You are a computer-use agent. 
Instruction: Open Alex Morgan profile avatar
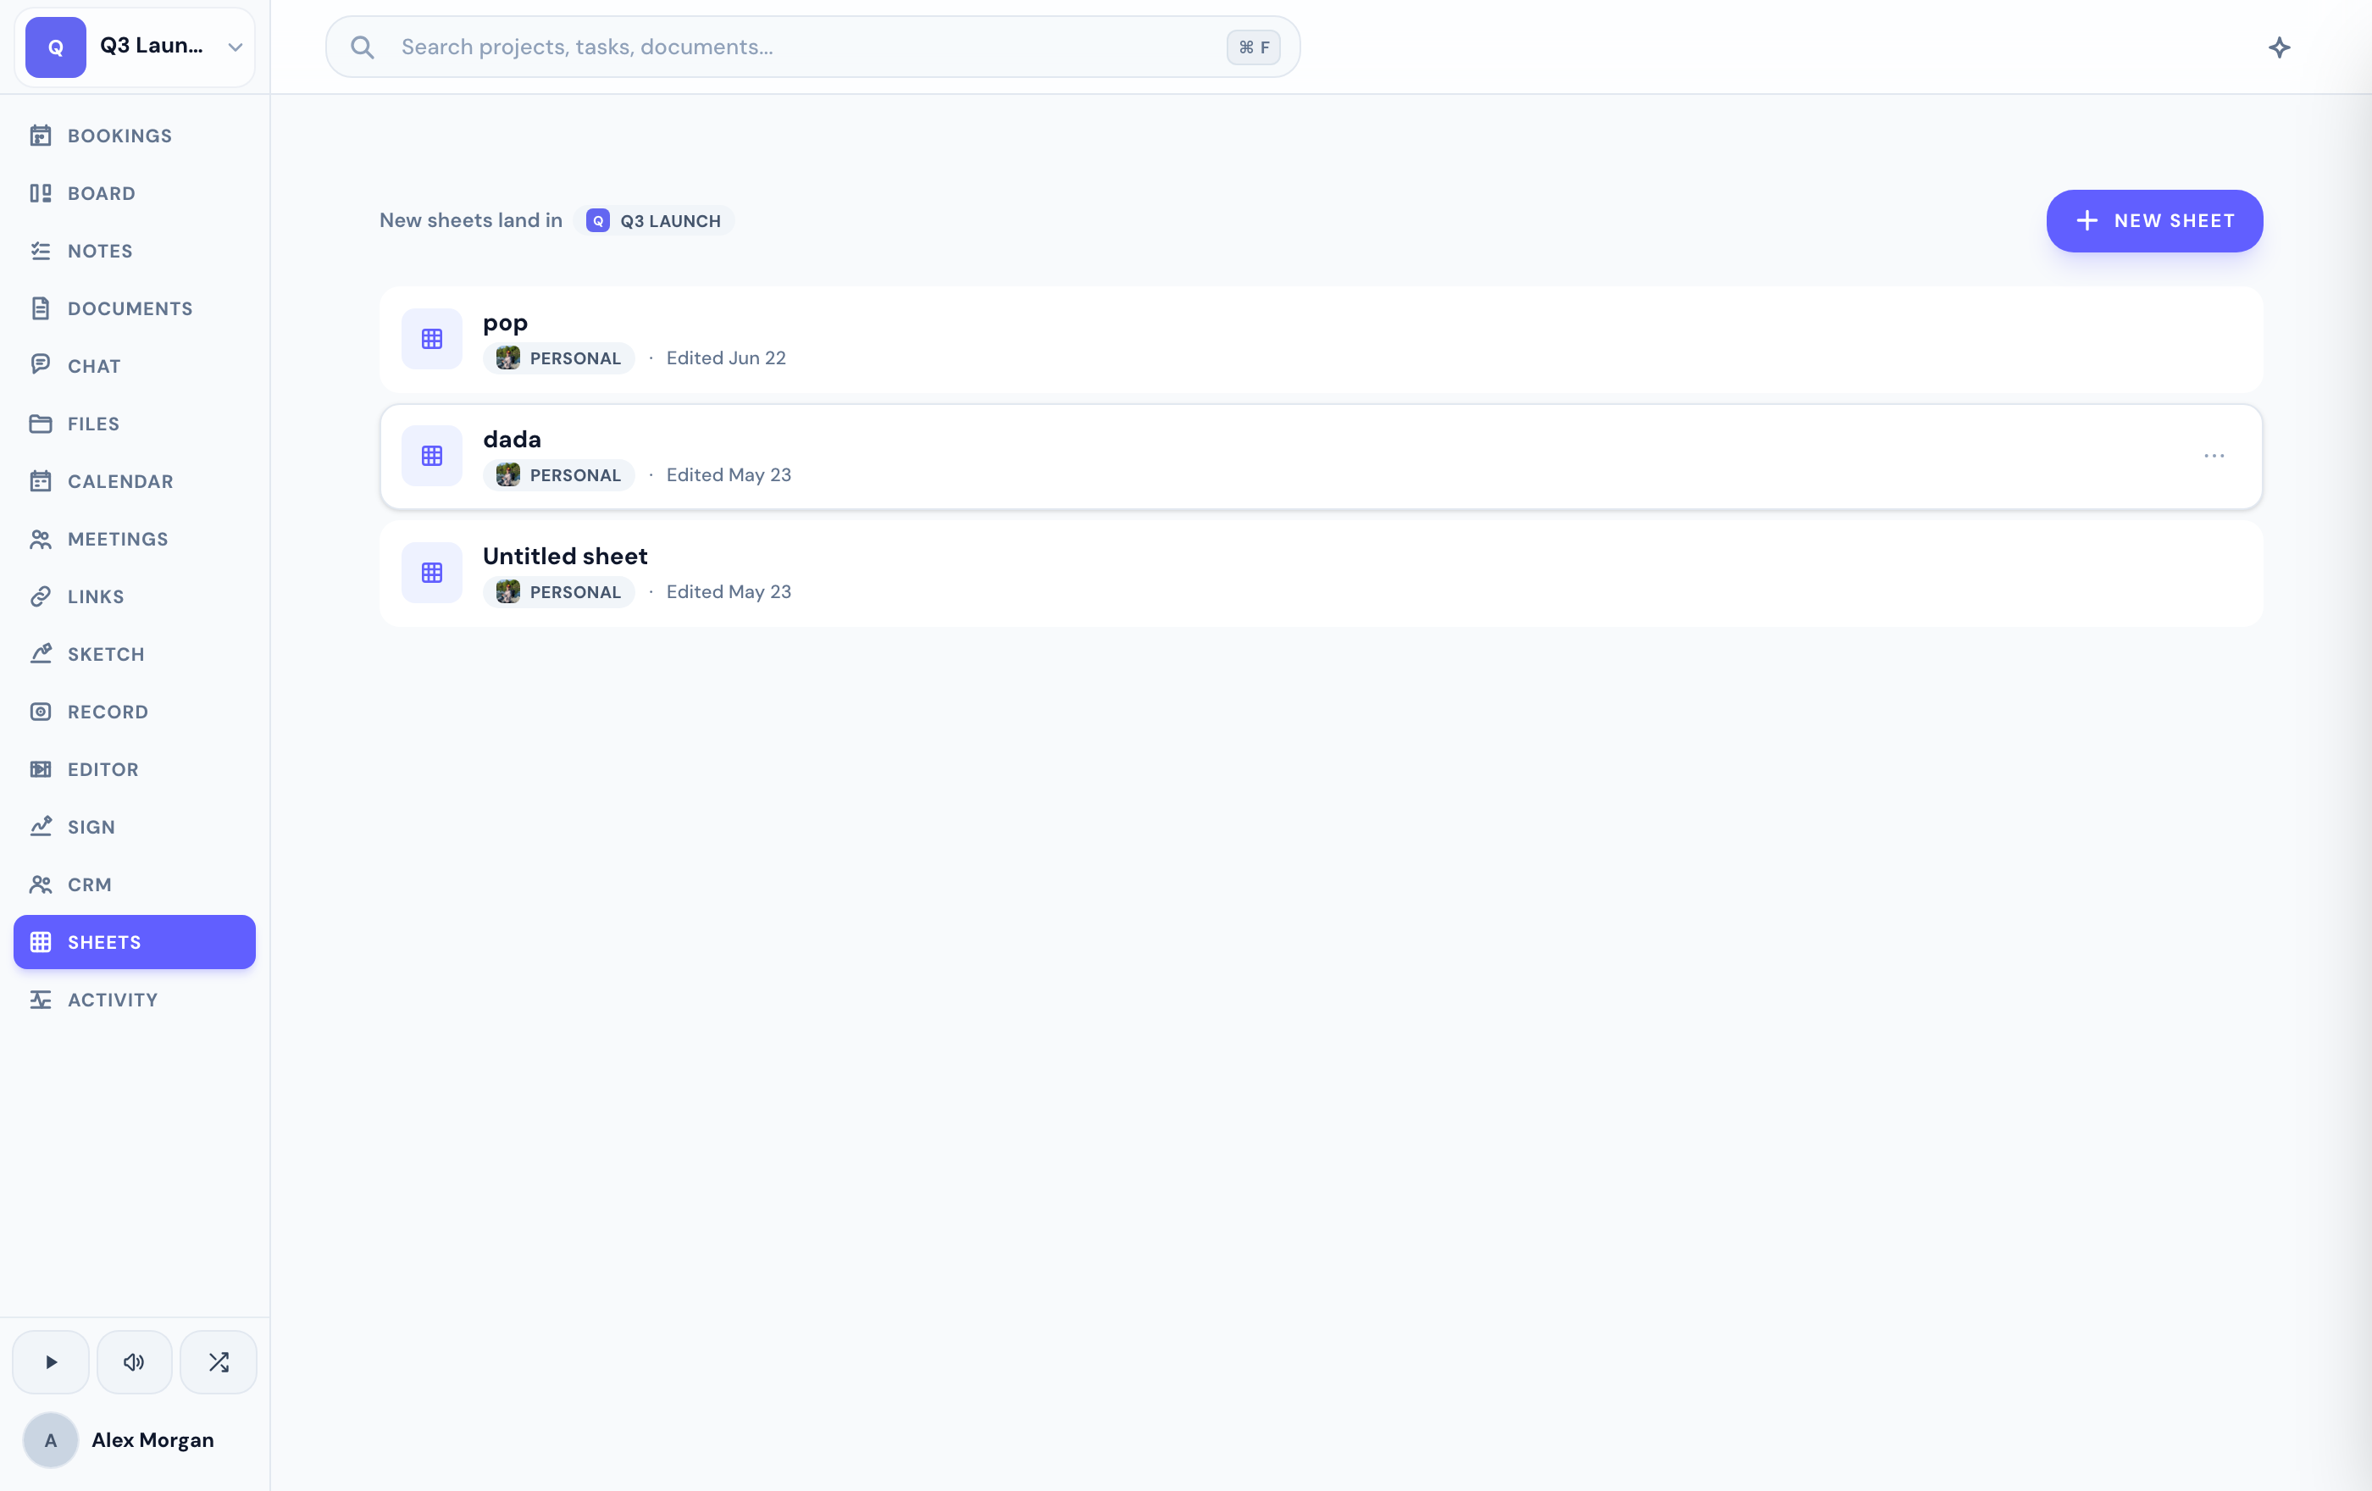coord(50,1441)
